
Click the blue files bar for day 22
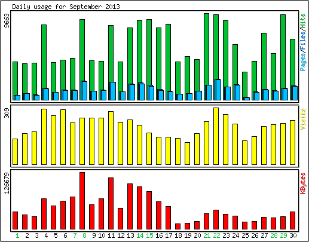point(218,90)
